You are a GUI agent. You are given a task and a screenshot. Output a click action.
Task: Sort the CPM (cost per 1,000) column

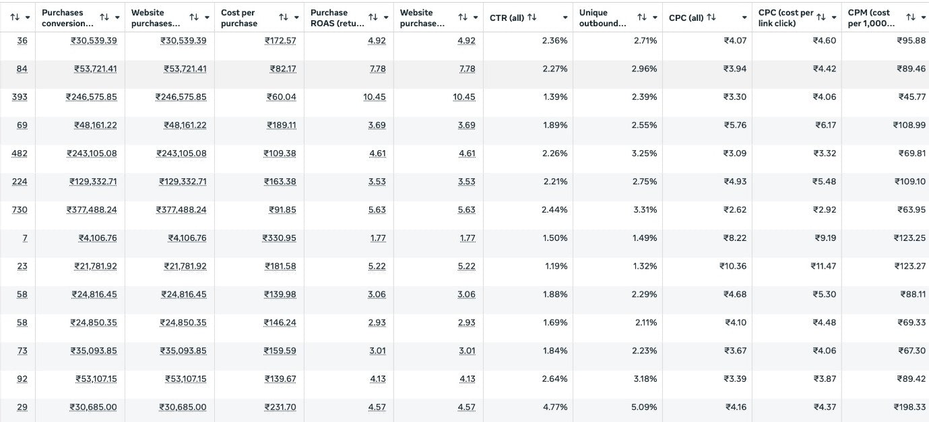910,17
